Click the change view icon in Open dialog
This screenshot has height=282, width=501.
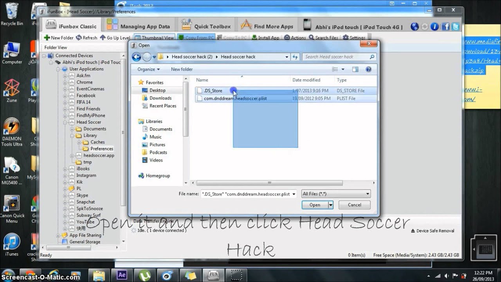(x=335, y=69)
